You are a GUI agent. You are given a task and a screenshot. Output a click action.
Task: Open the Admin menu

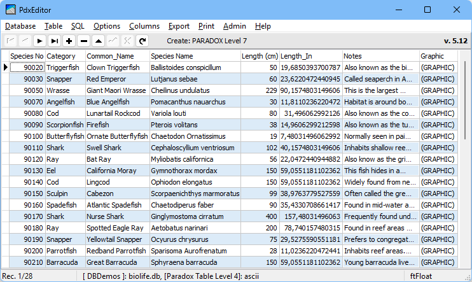point(235,26)
